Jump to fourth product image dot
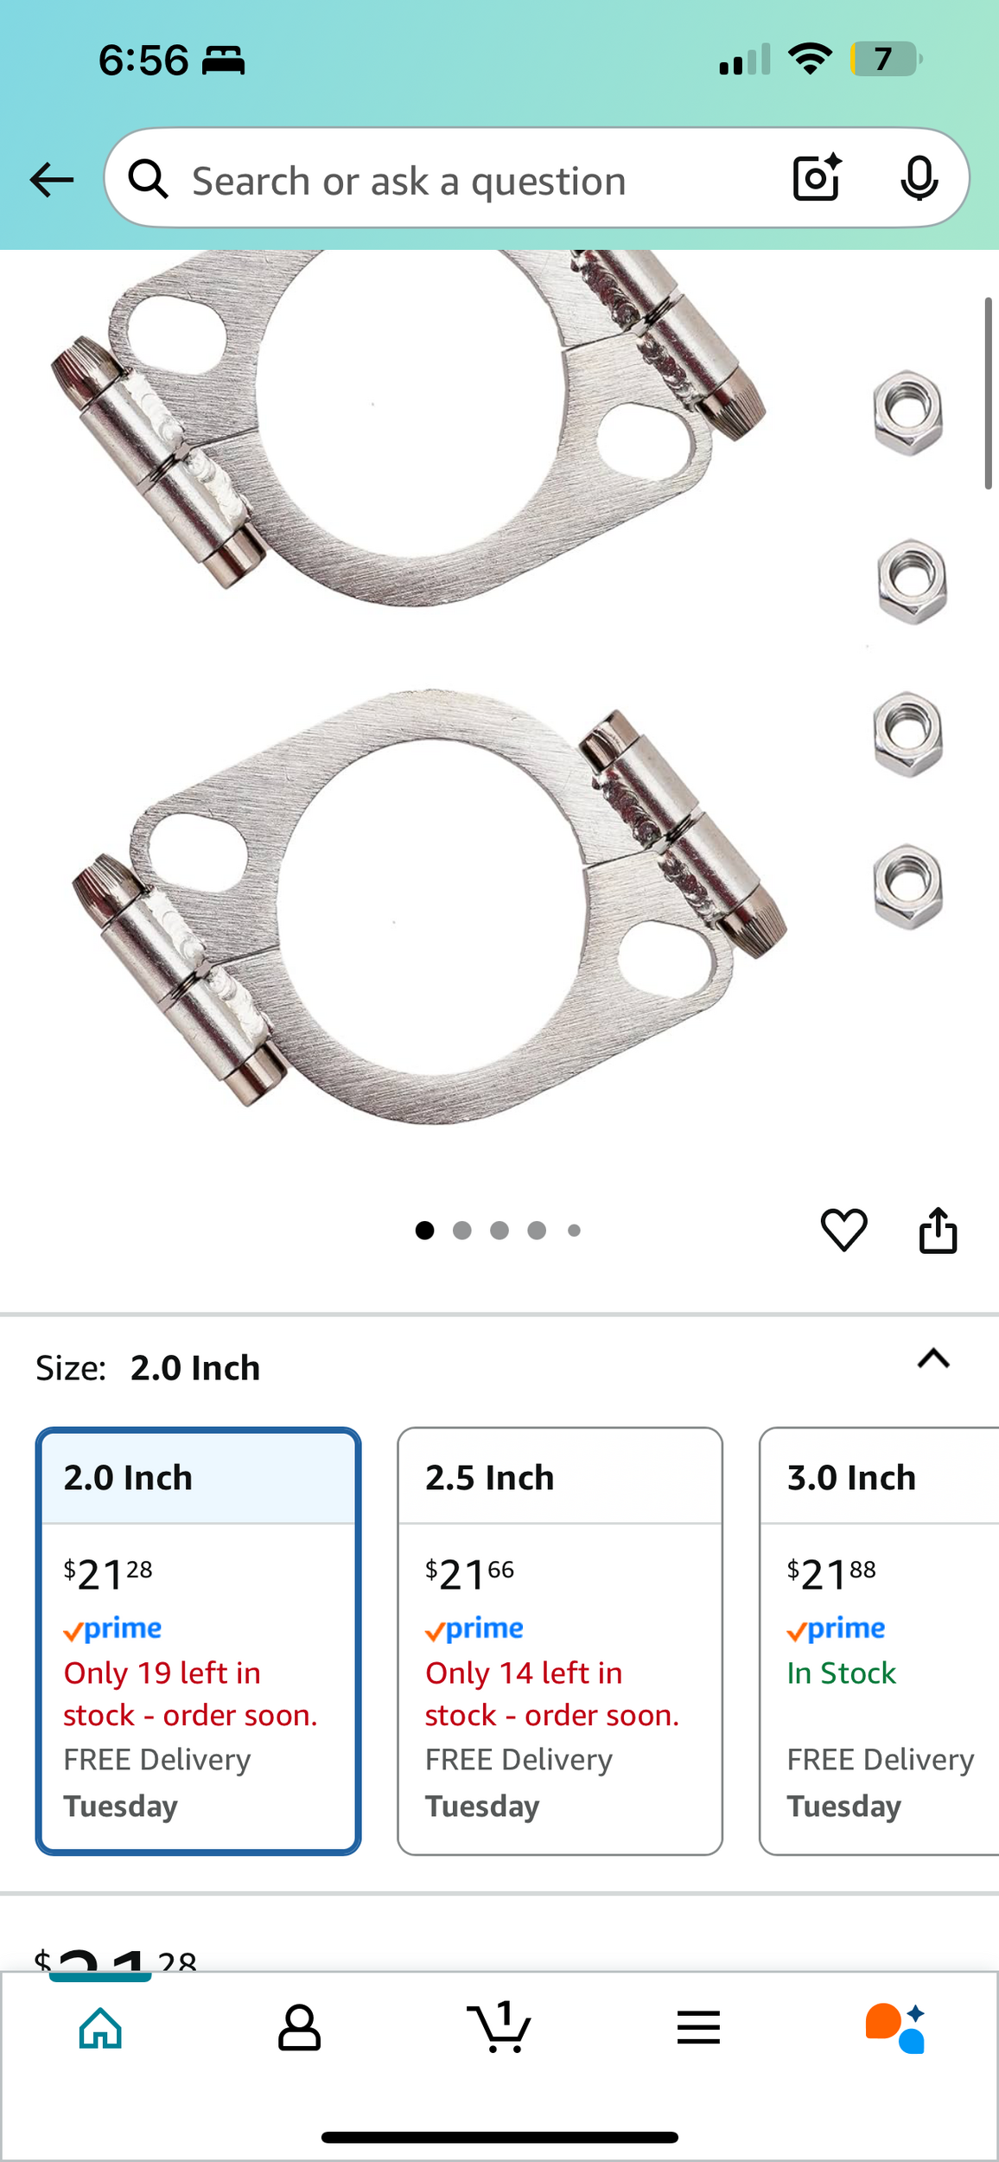This screenshot has width=999, height=2162. click(537, 1230)
